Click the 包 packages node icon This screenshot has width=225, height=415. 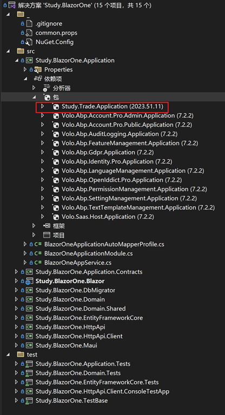(47, 97)
